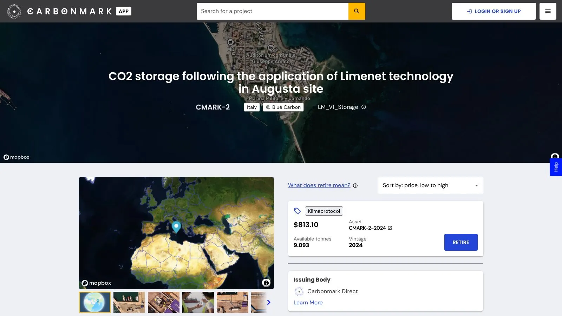
Task: Click the Learn More link
Action: click(x=308, y=303)
